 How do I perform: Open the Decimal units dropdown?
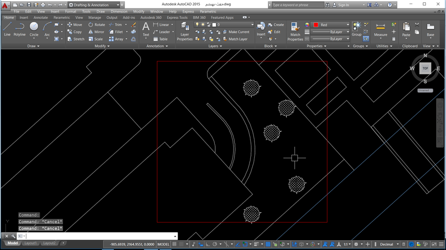click(389, 244)
